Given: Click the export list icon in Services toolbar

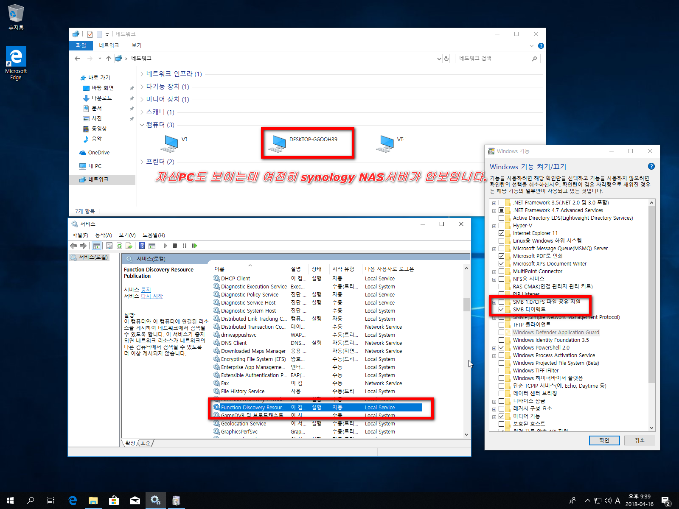Looking at the screenshot, I should tap(129, 246).
